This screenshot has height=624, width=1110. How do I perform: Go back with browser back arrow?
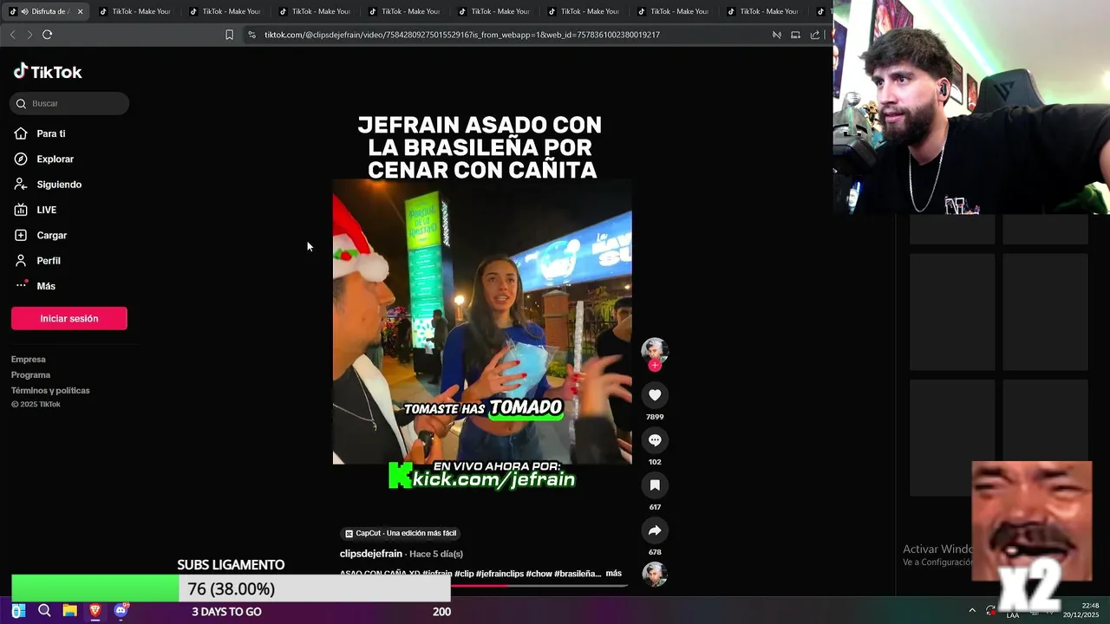[x=12, y=35]
